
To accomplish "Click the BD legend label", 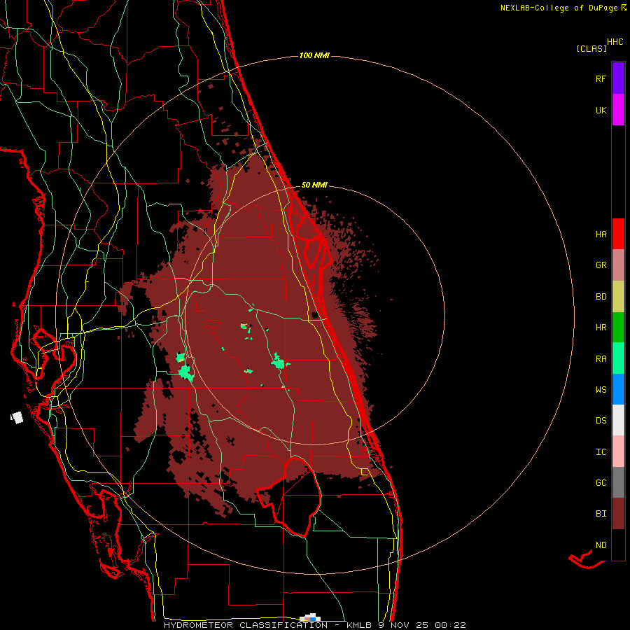I will (x=601, y=297).
